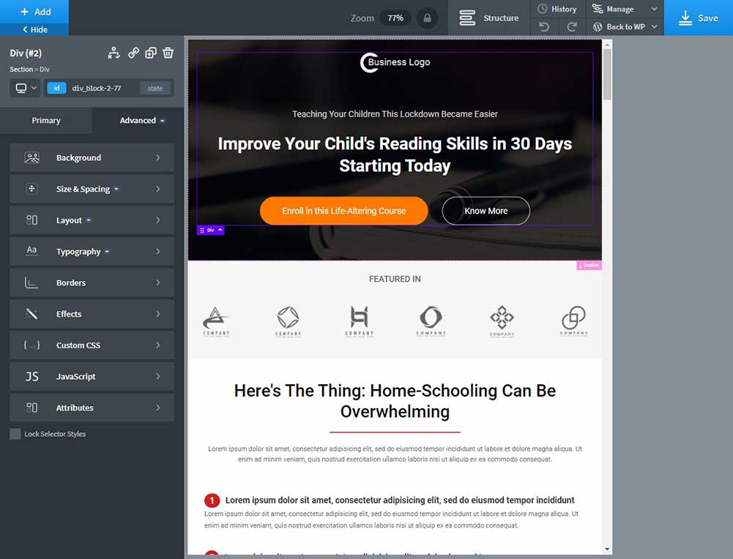Viewport: 733px width, 559px height.
Task: Click the FEATURED IN heading
Action: point(395,279)
